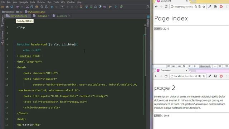Click the Find magnifier toolbar icon
Image resolution: width=229 pixels, height=129 pixels.
click(x=42, y=7)
